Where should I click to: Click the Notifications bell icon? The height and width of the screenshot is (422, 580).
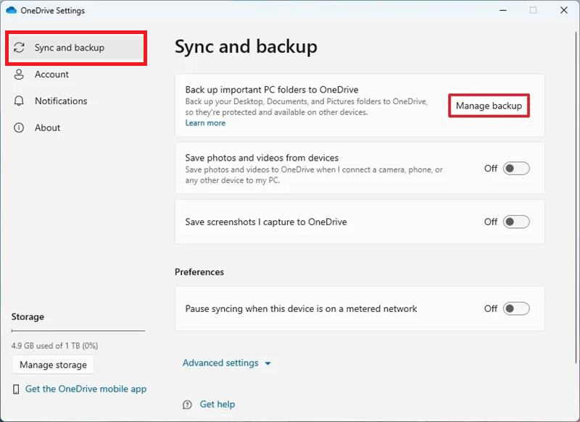click(19, 101)
